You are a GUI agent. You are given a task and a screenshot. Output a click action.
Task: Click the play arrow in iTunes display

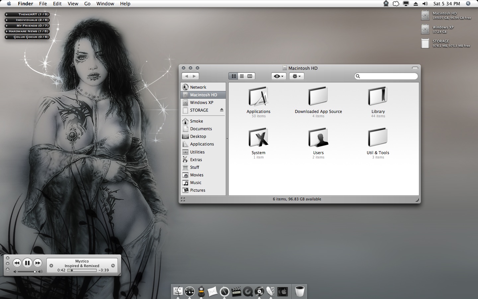tap(51, 265)
